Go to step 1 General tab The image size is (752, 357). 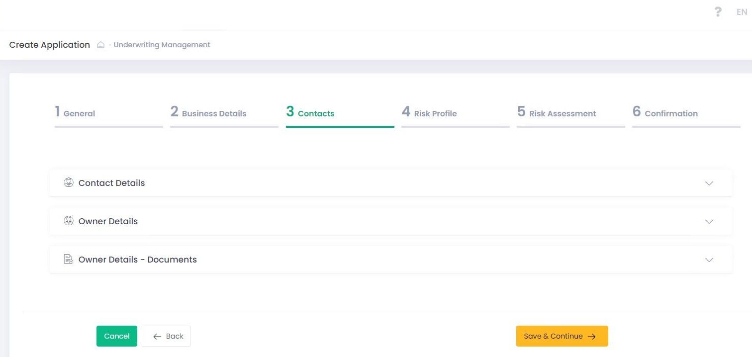point(75,113)
